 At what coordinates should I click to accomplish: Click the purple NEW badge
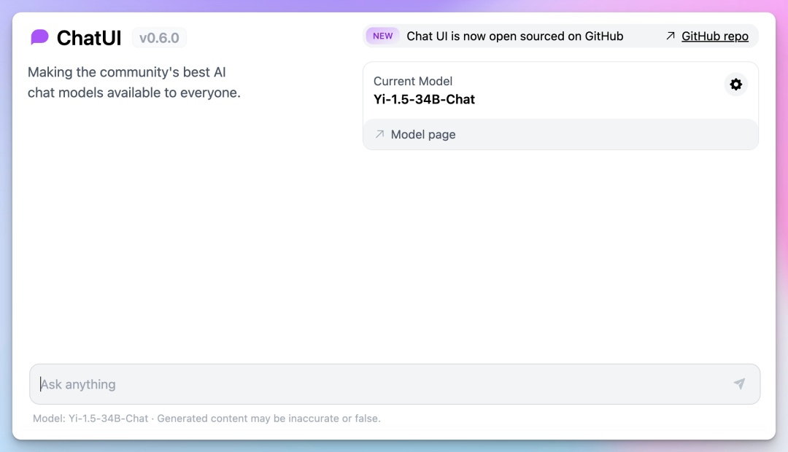coord(382,36)
